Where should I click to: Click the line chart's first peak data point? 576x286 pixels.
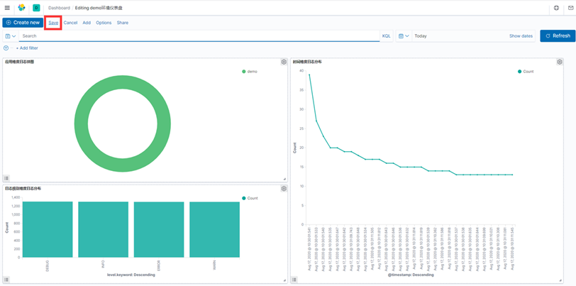tap(309, 75)
